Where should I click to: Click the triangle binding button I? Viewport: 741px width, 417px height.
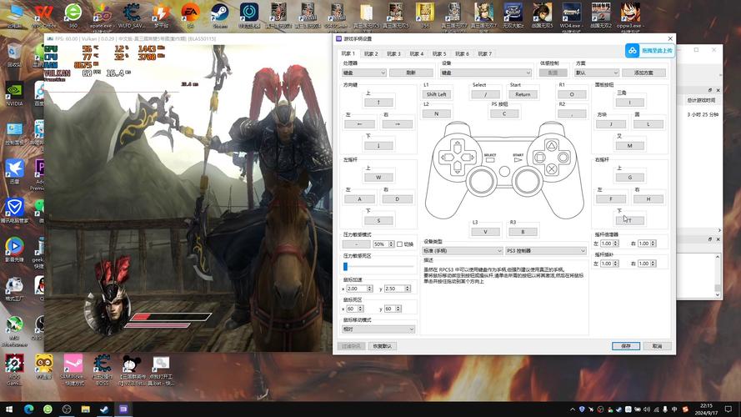[629, 102]
